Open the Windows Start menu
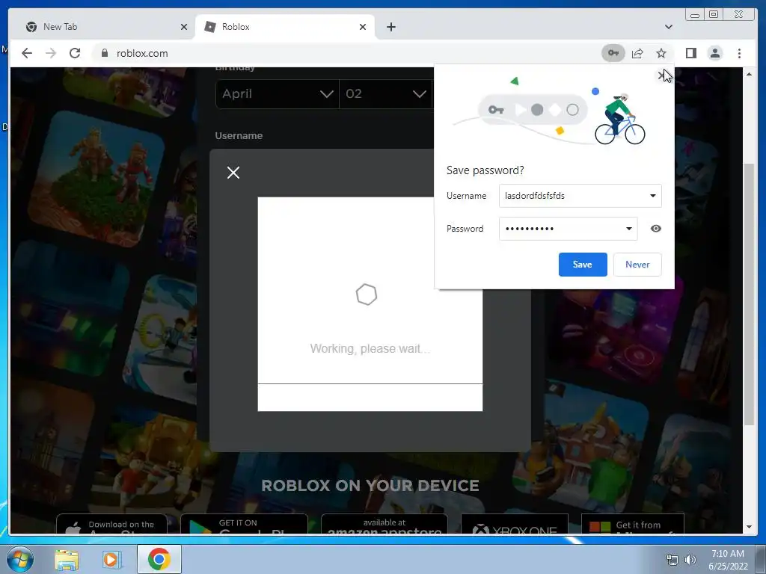766x574 pixels. (x=19, y=559)
